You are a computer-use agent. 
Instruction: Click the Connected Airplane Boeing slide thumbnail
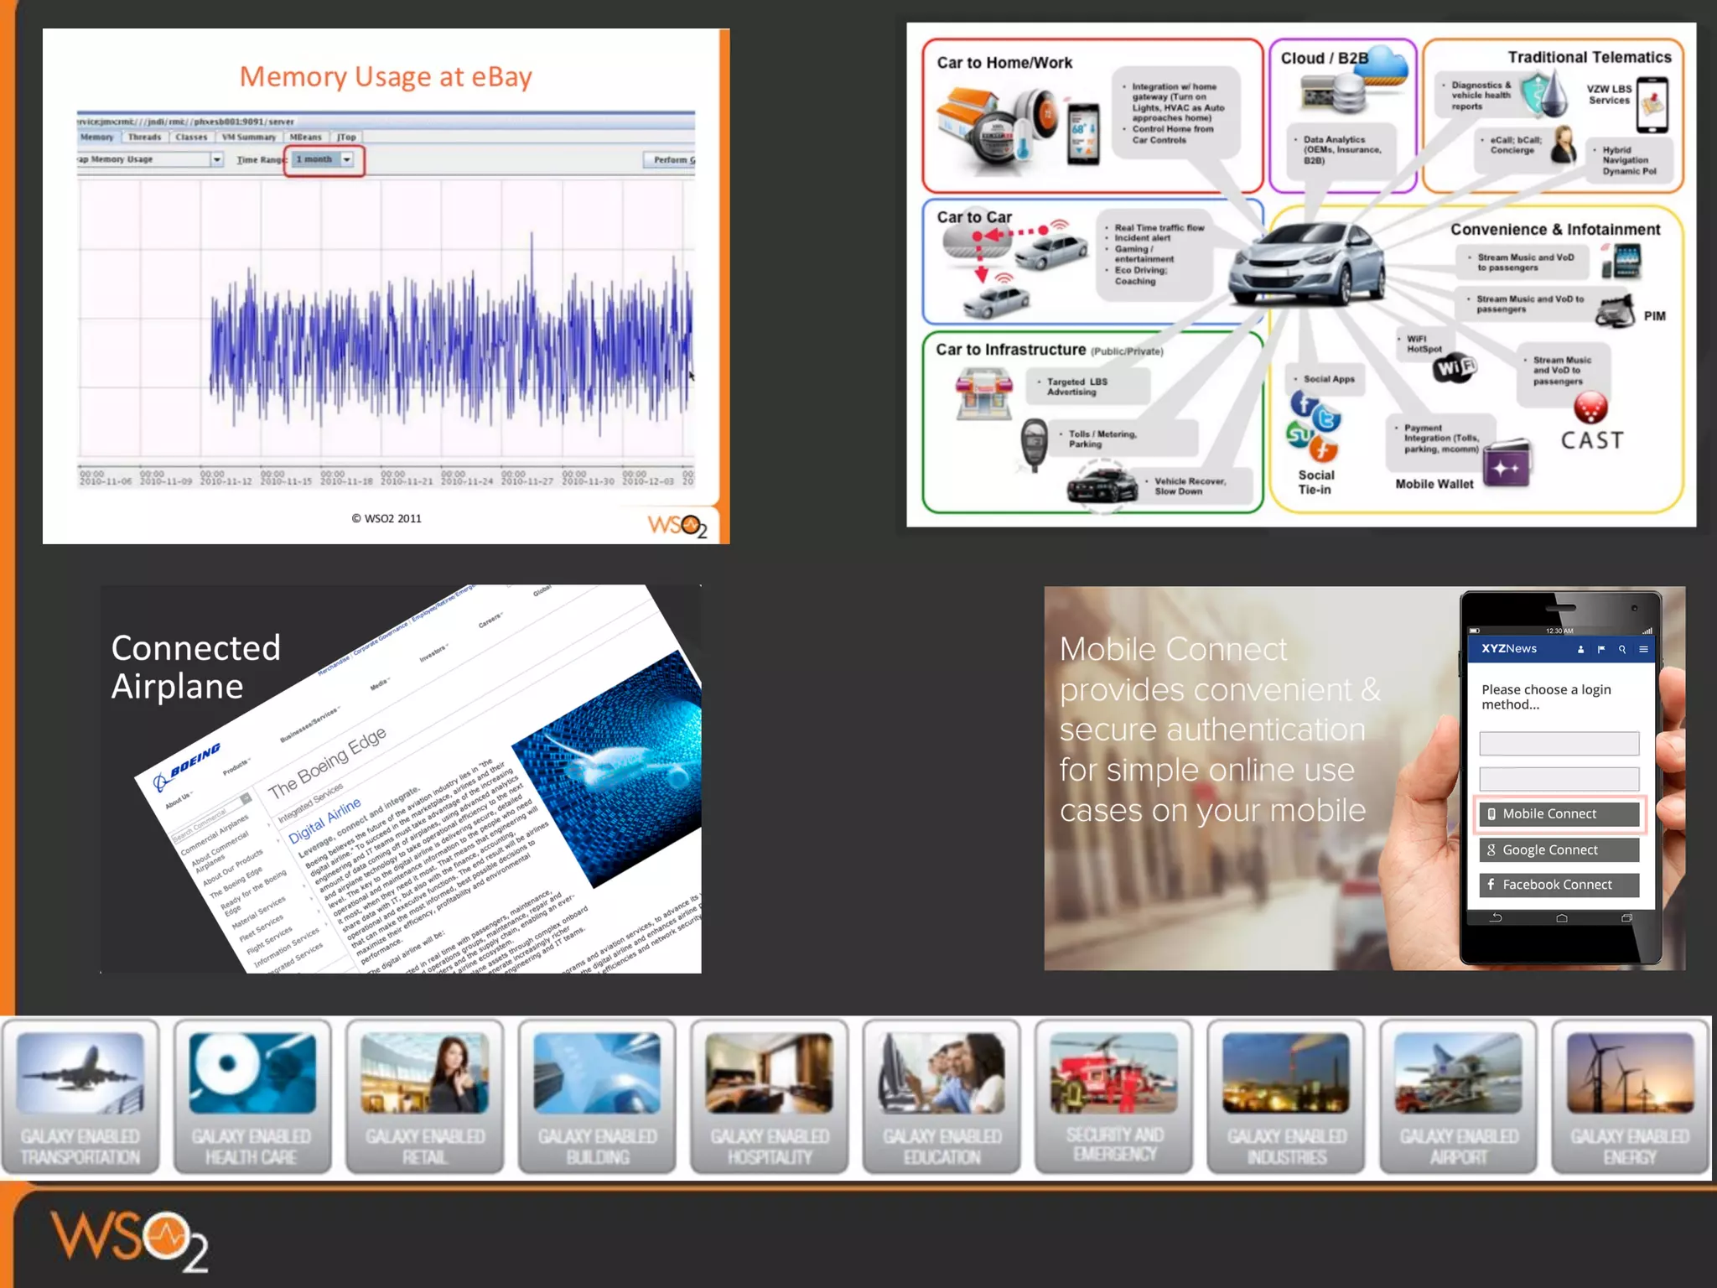tap(401, 778)
